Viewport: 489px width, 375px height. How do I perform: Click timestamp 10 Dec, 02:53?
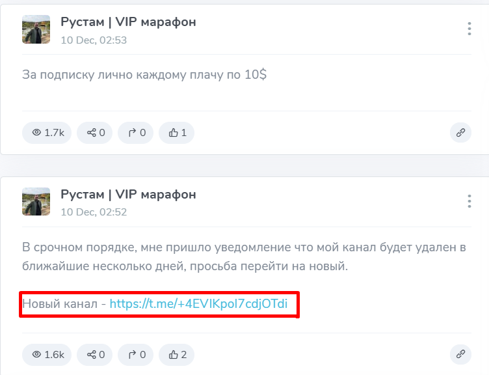94,40
